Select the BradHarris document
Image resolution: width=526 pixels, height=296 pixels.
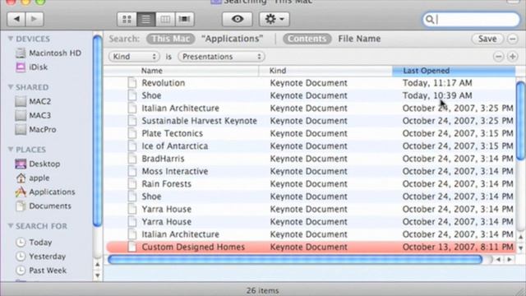pyautogui.click(x=310, y=159)
